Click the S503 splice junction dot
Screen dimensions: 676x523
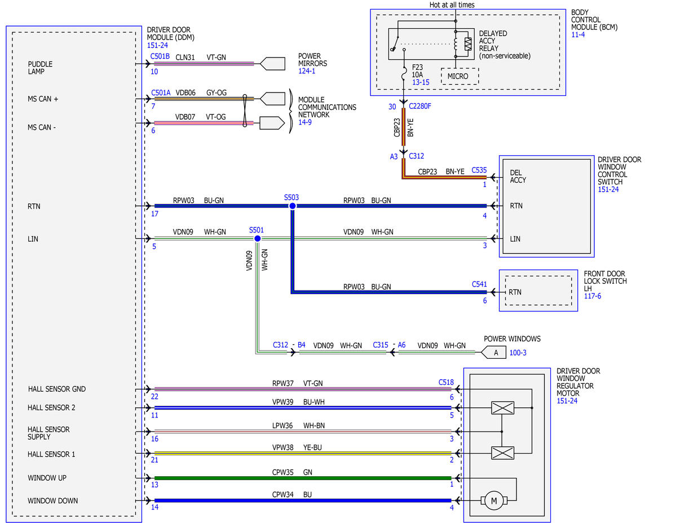pos(292,206)
